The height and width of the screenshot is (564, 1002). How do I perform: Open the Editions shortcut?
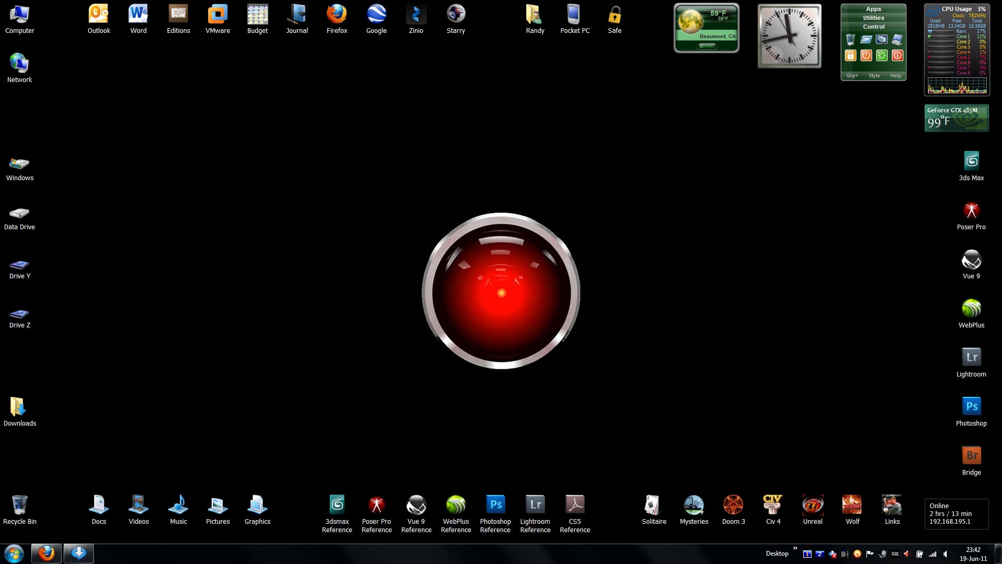coord(178,19)
